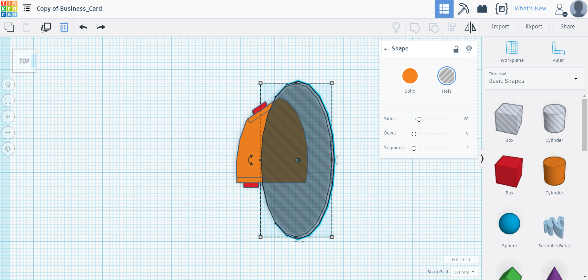The image size is (588, 280).
Task: Click the shapes panel vertical scrollbar
Action: click(585, 124)
